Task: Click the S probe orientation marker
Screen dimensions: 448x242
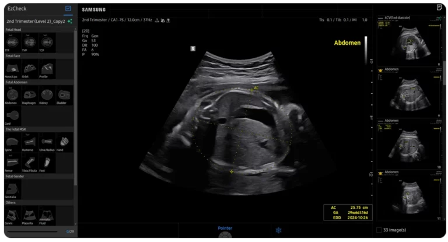Action: (x=193, y=48)
